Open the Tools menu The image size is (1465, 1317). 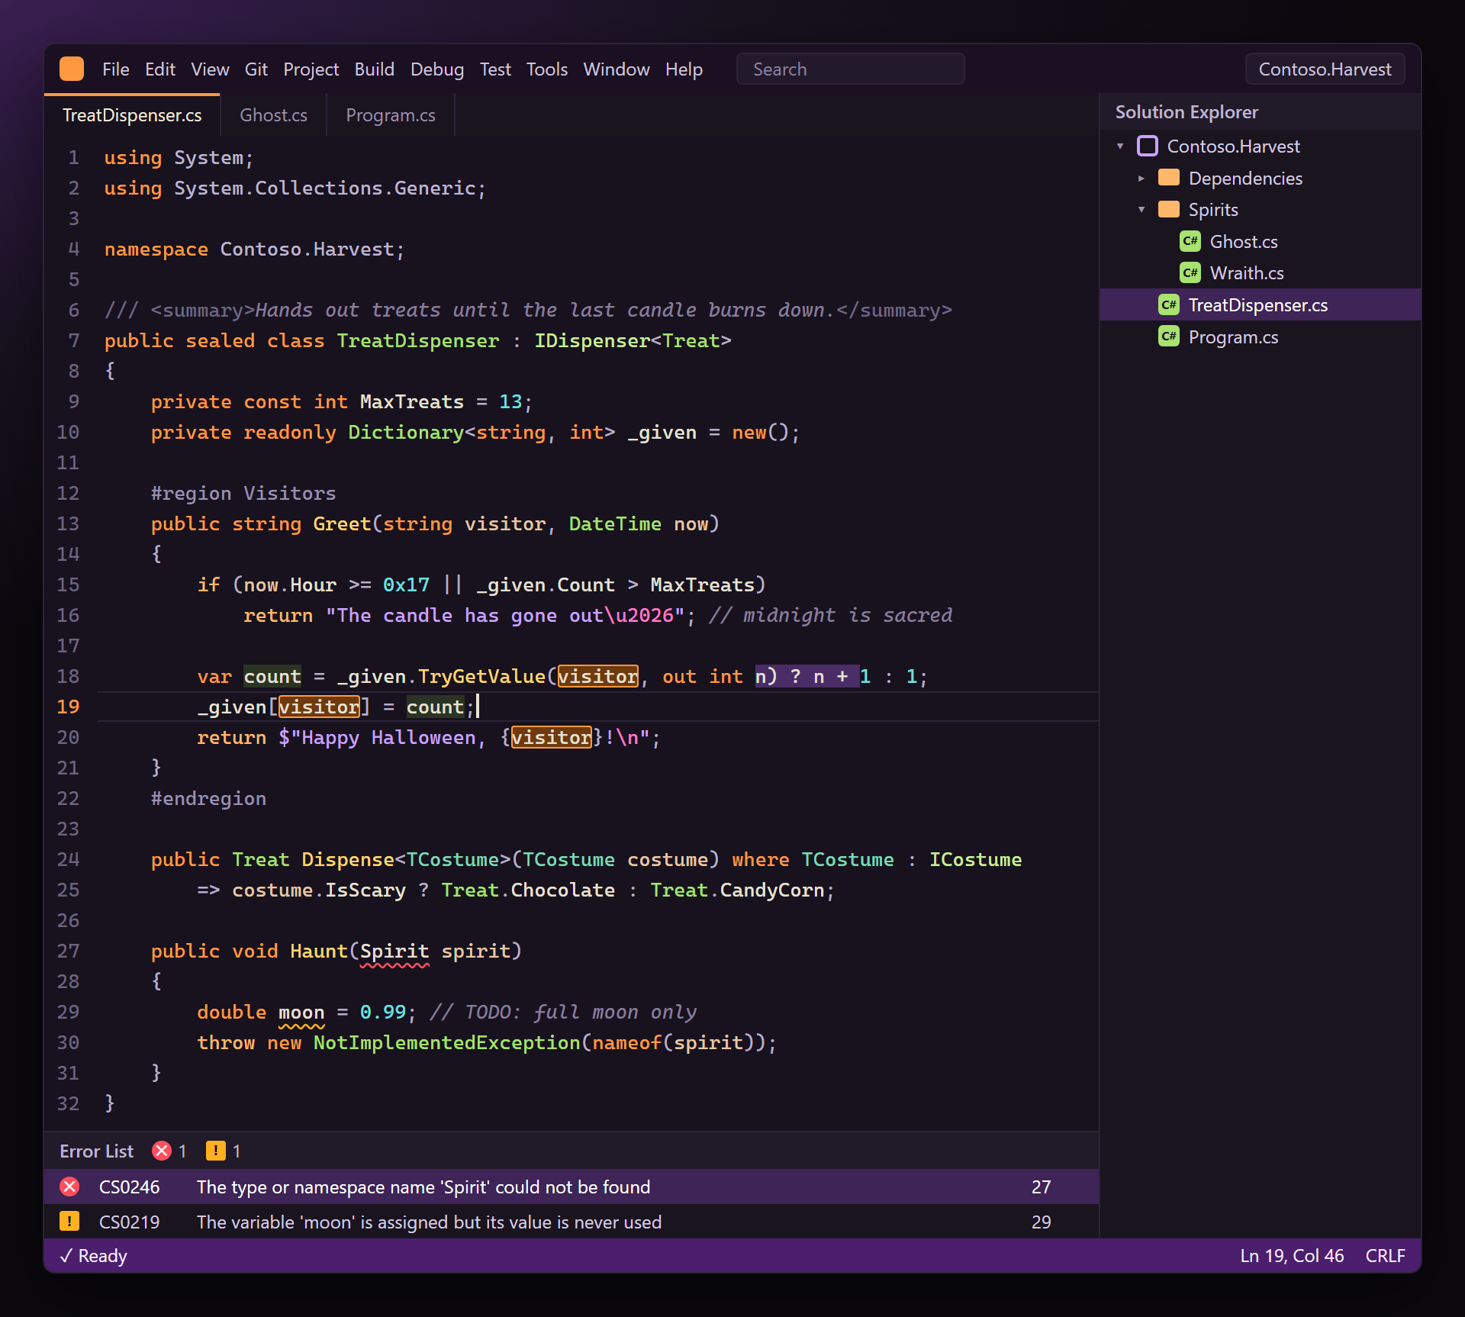pos(546,69)
